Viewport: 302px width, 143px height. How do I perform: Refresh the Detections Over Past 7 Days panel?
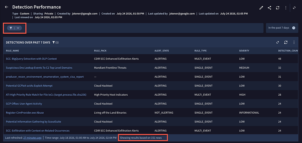pos(286,42)
